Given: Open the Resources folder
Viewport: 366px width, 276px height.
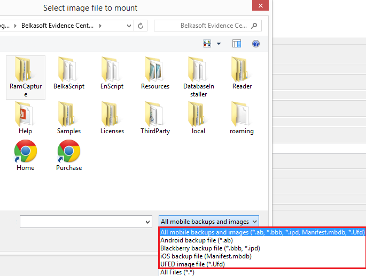Looking at the screenshot, I should pyautogui.click(x=155, y=74).
